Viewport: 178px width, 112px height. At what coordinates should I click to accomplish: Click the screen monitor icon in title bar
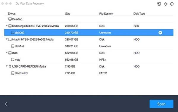[x=159, y=4]
